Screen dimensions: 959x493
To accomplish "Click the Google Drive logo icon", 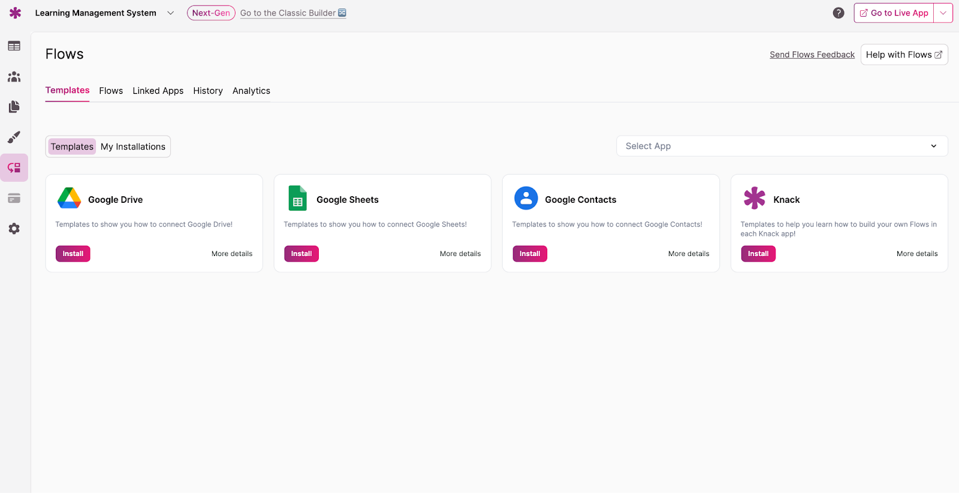I will coord(70,198).
